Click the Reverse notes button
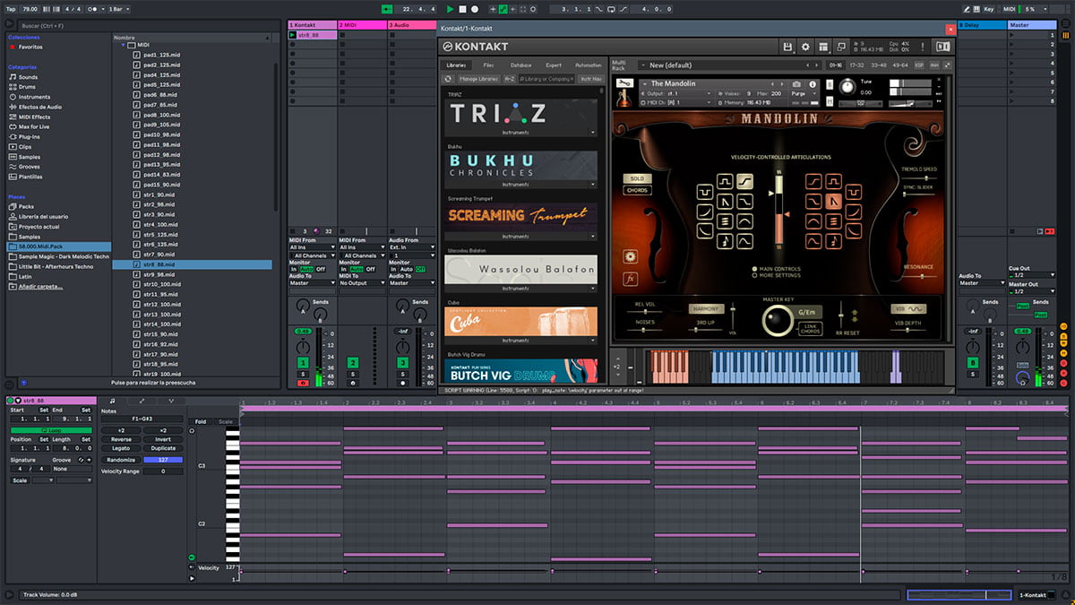 tap(121, 439)
